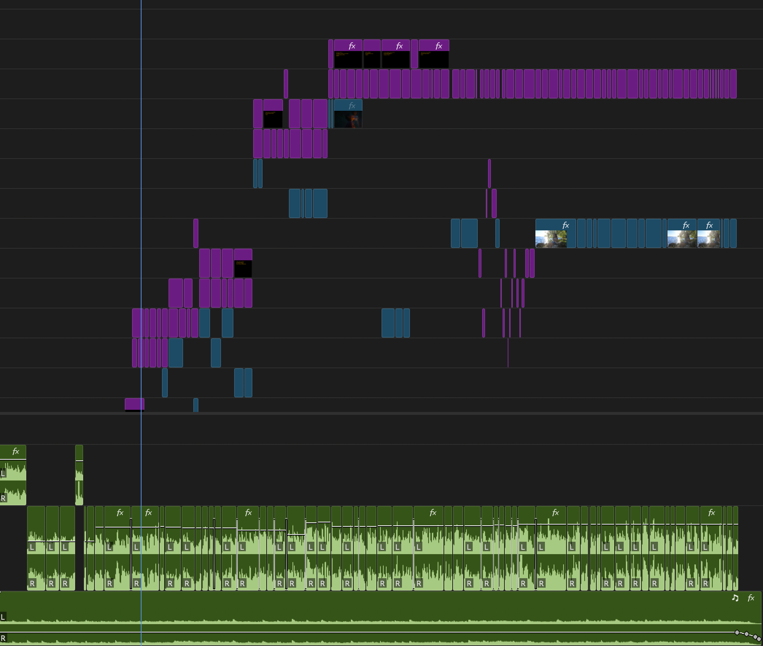Screen dimensions: 763x646
Task: Click the fourth fx badge on the dialogue audio track
Action: pos(433,513)
